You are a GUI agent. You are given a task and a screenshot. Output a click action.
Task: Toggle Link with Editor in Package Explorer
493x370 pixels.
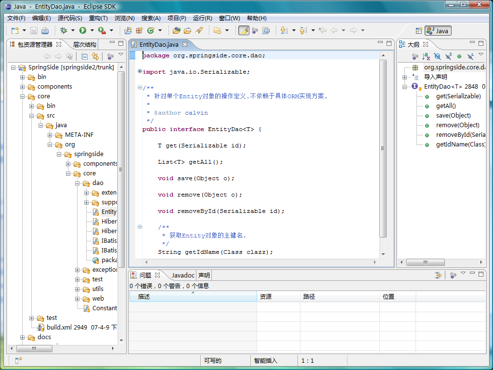click(95, 57)
